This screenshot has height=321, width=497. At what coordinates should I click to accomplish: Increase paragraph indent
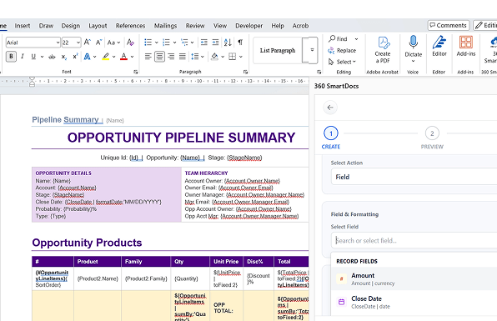(x=215, y=43)
